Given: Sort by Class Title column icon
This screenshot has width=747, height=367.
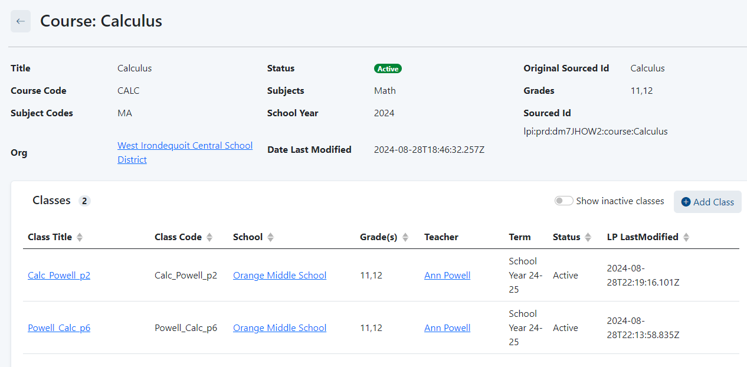Looking at the screenshot, I should 80,237.
